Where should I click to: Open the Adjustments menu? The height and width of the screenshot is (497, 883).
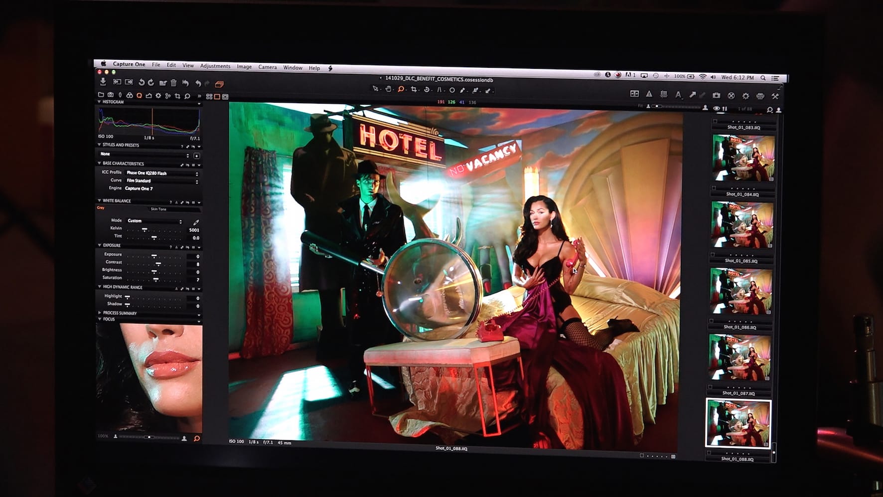pos(215,66)
